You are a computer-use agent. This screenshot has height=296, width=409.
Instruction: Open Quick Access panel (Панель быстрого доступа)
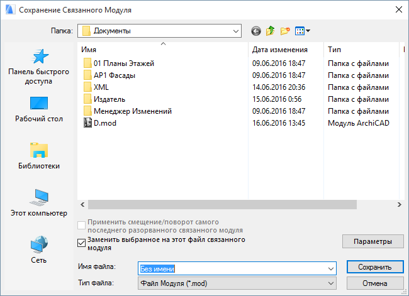(x=38, y=67)
